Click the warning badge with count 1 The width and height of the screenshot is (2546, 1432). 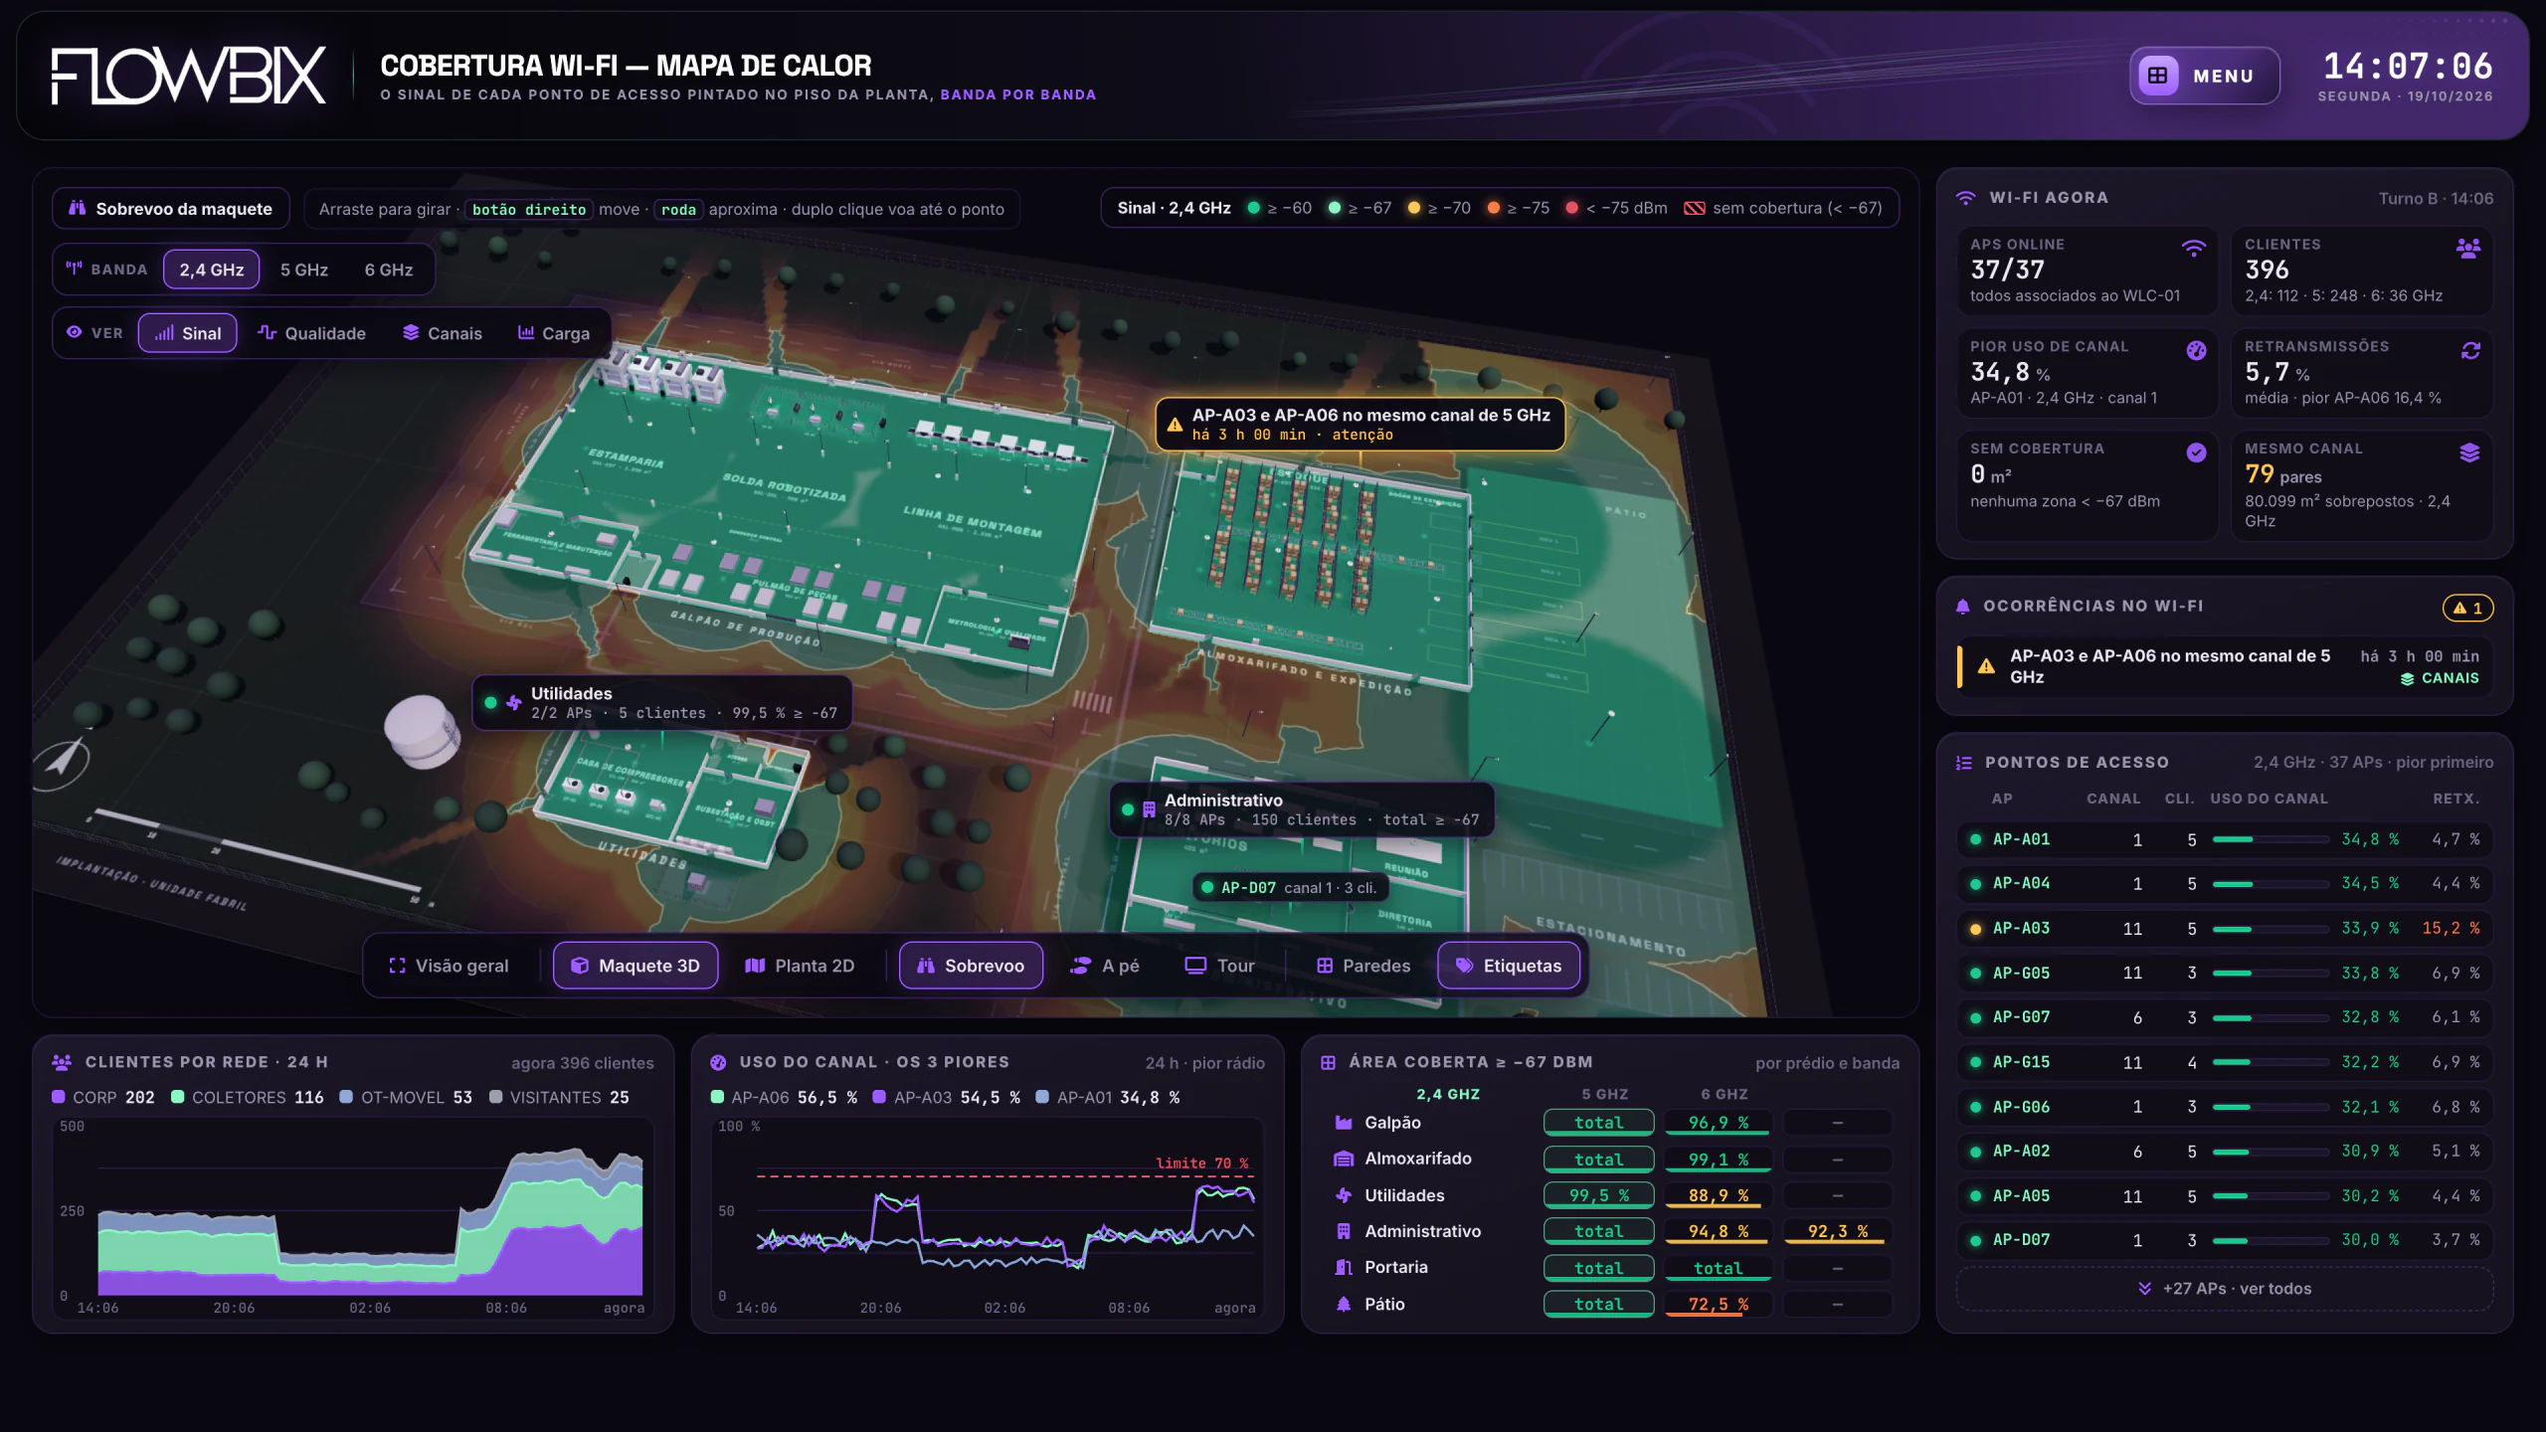click(2467, 608)
